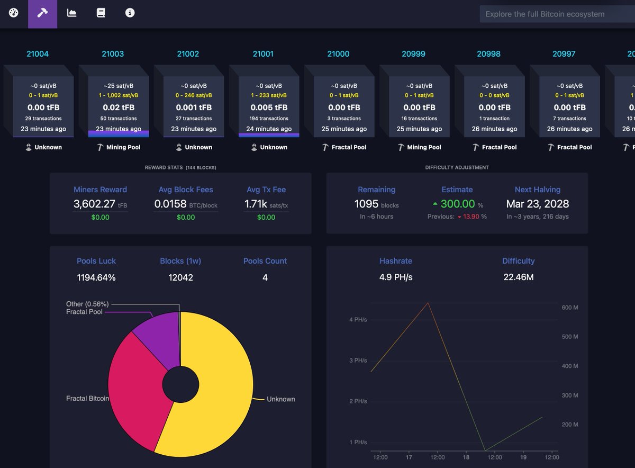Open the dashboard gauge icon
Viewport: 635px width, 468px height.
click(x=14, y=13)
